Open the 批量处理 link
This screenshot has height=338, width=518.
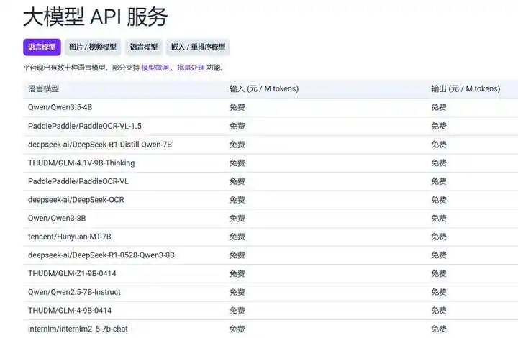pyautogui.click(x=191, y=68)
